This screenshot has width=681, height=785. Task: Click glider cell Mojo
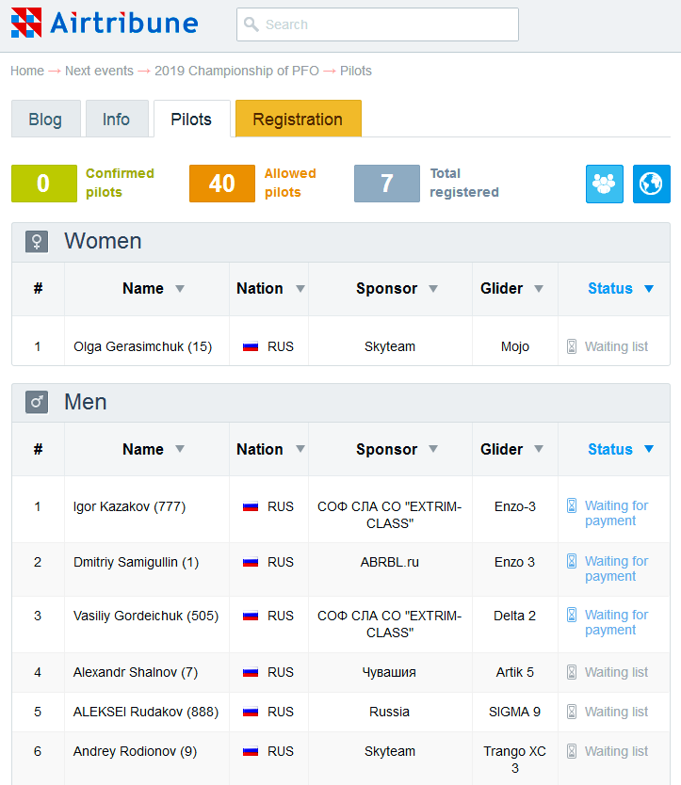click(515, 346)
